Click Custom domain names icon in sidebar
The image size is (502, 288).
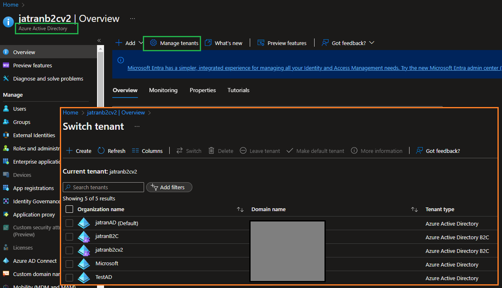6,274
